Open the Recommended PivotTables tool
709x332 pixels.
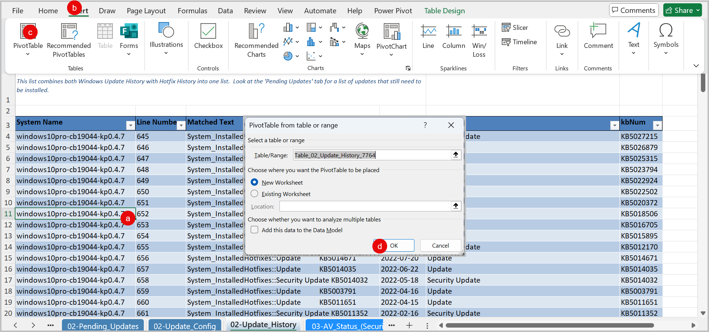click(x=69, y=39)
